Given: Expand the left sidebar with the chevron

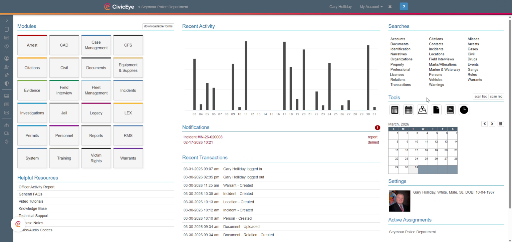Looking at the screenshot, I should [x=7, y=20].
